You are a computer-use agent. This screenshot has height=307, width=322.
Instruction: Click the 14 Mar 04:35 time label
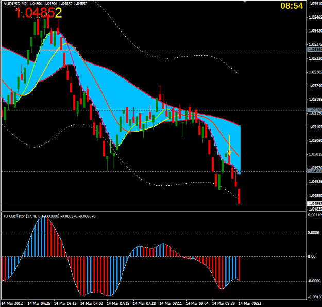pos(39,303)
